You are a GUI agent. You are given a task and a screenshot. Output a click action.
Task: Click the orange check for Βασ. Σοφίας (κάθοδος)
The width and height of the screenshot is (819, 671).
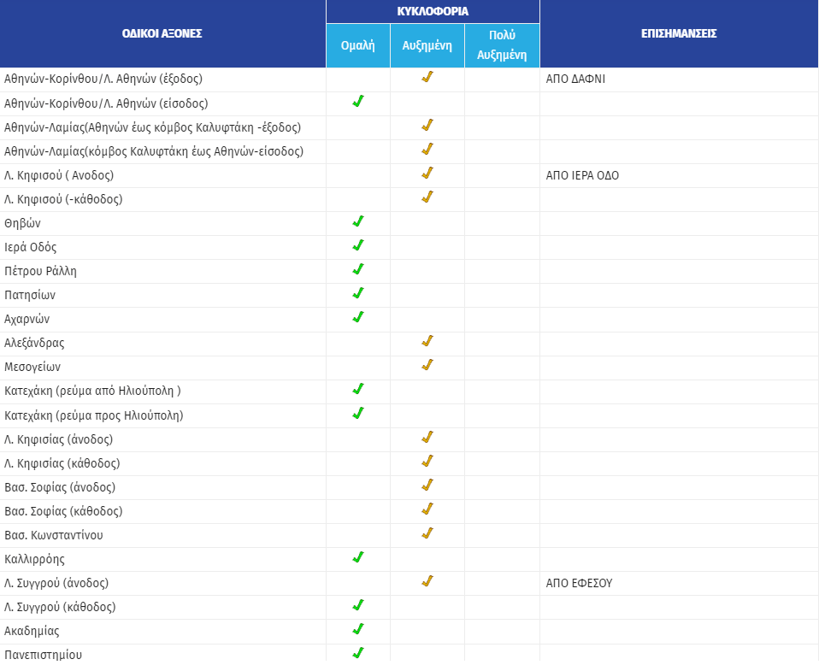427,509
